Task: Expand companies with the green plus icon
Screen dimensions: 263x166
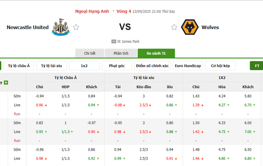Action: 6,83
